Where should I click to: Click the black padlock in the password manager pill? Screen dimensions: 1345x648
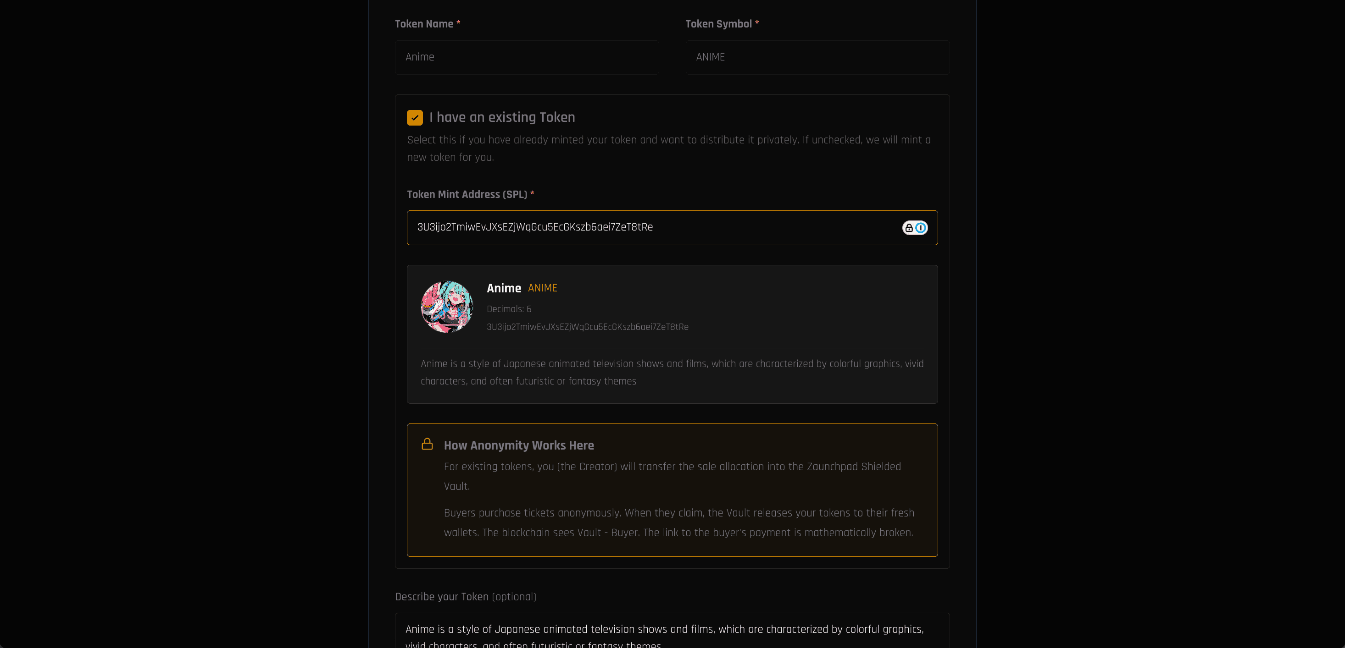click(909, 228)
